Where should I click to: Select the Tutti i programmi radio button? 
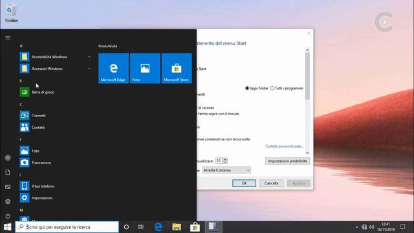point(272,88)
